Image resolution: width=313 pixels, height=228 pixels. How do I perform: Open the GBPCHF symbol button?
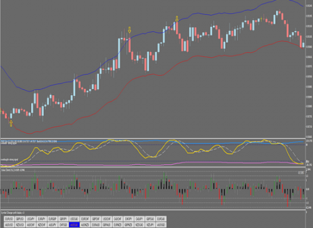96,219
